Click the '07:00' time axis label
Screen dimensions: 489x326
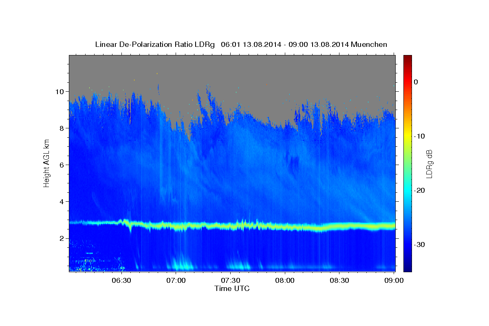176,281
